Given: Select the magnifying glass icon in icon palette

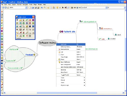Looking at the screenshot, I should click(x=30, y=33).
